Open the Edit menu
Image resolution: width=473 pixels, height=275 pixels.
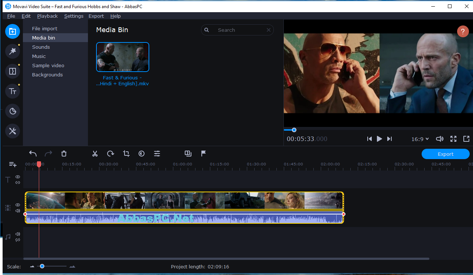pyautogui.click(x=26, y=16)
